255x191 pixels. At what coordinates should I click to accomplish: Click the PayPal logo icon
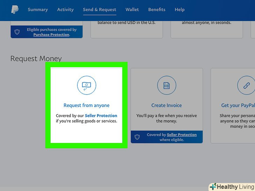pos(15,9)
